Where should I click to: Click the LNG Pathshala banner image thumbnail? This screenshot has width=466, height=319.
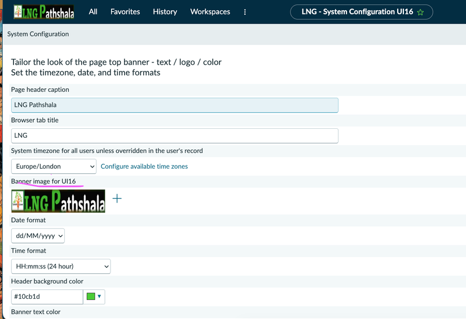(58, 201)
